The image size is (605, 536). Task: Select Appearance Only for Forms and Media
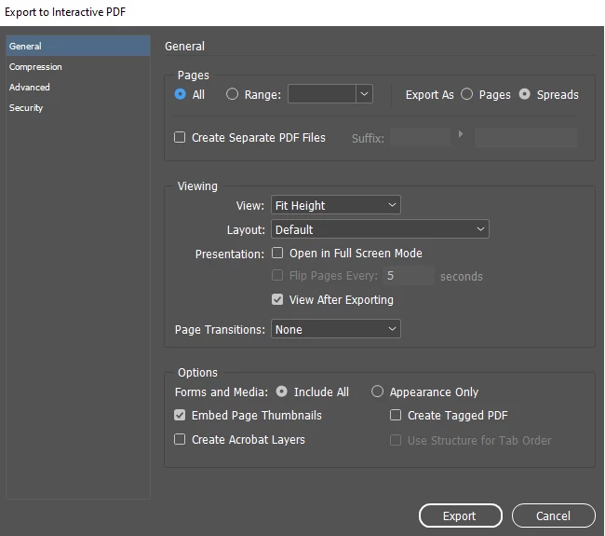(377, 392)
